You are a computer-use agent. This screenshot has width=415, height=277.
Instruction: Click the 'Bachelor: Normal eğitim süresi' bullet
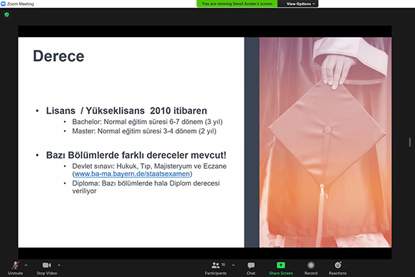pos(147,122)
